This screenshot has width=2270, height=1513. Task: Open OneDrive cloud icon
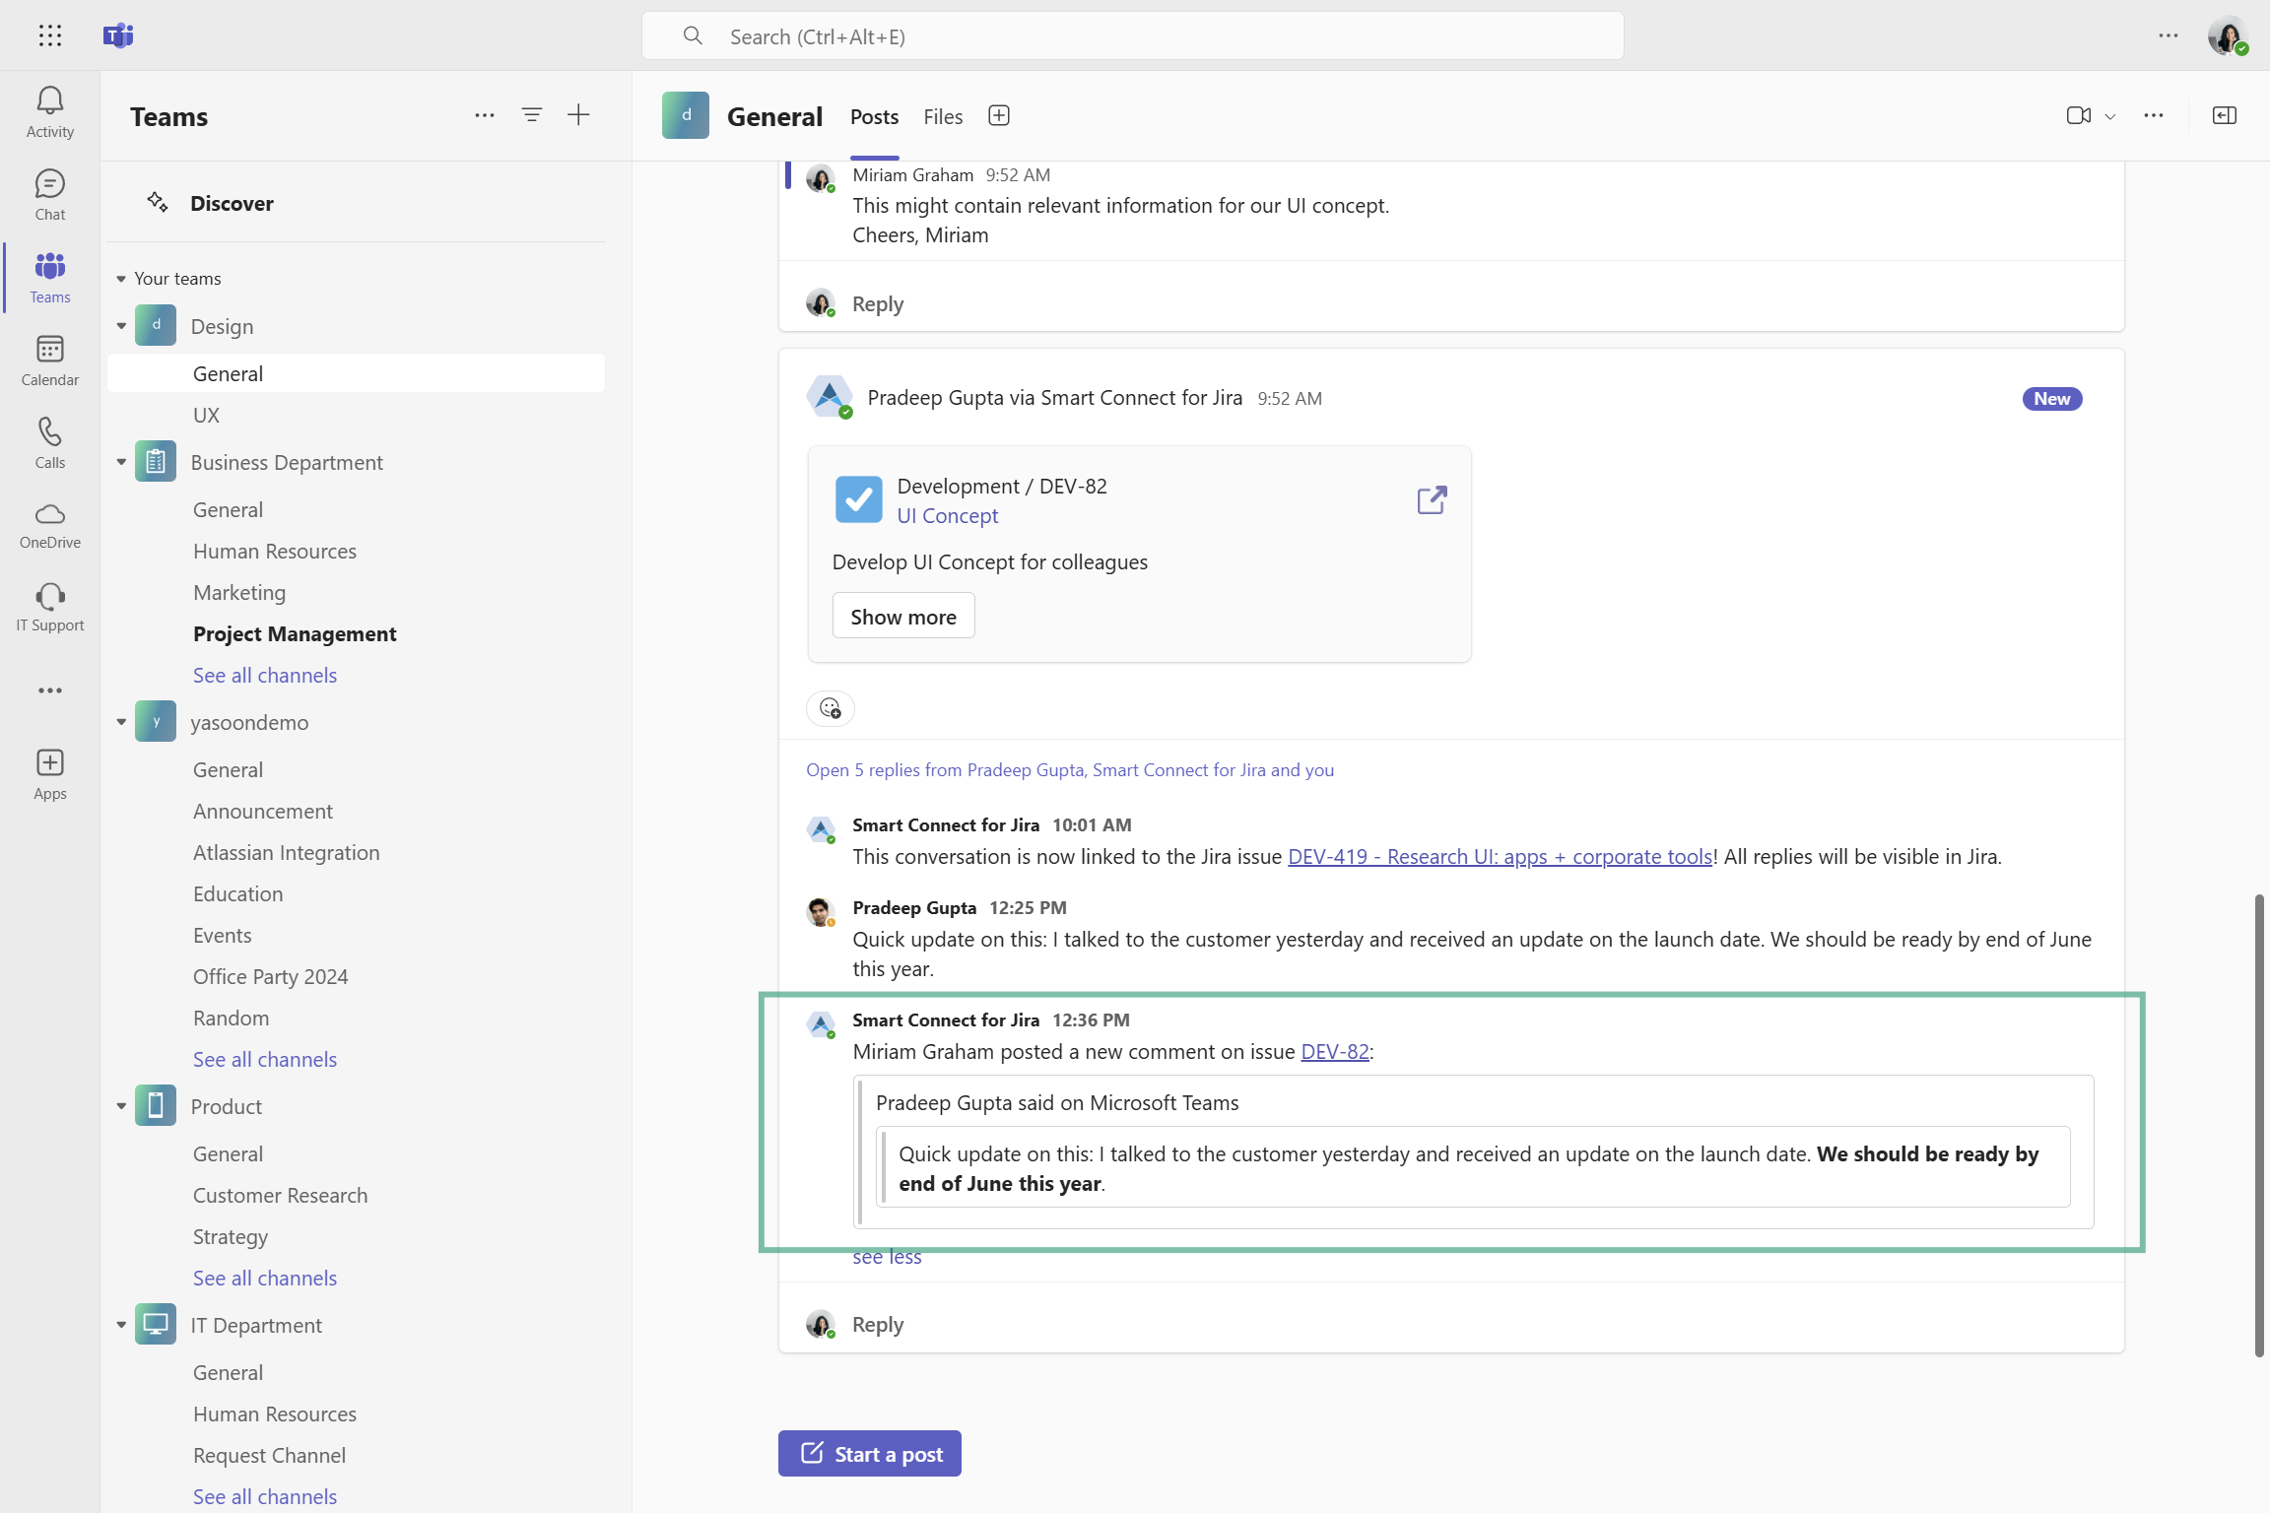point(49,525)
